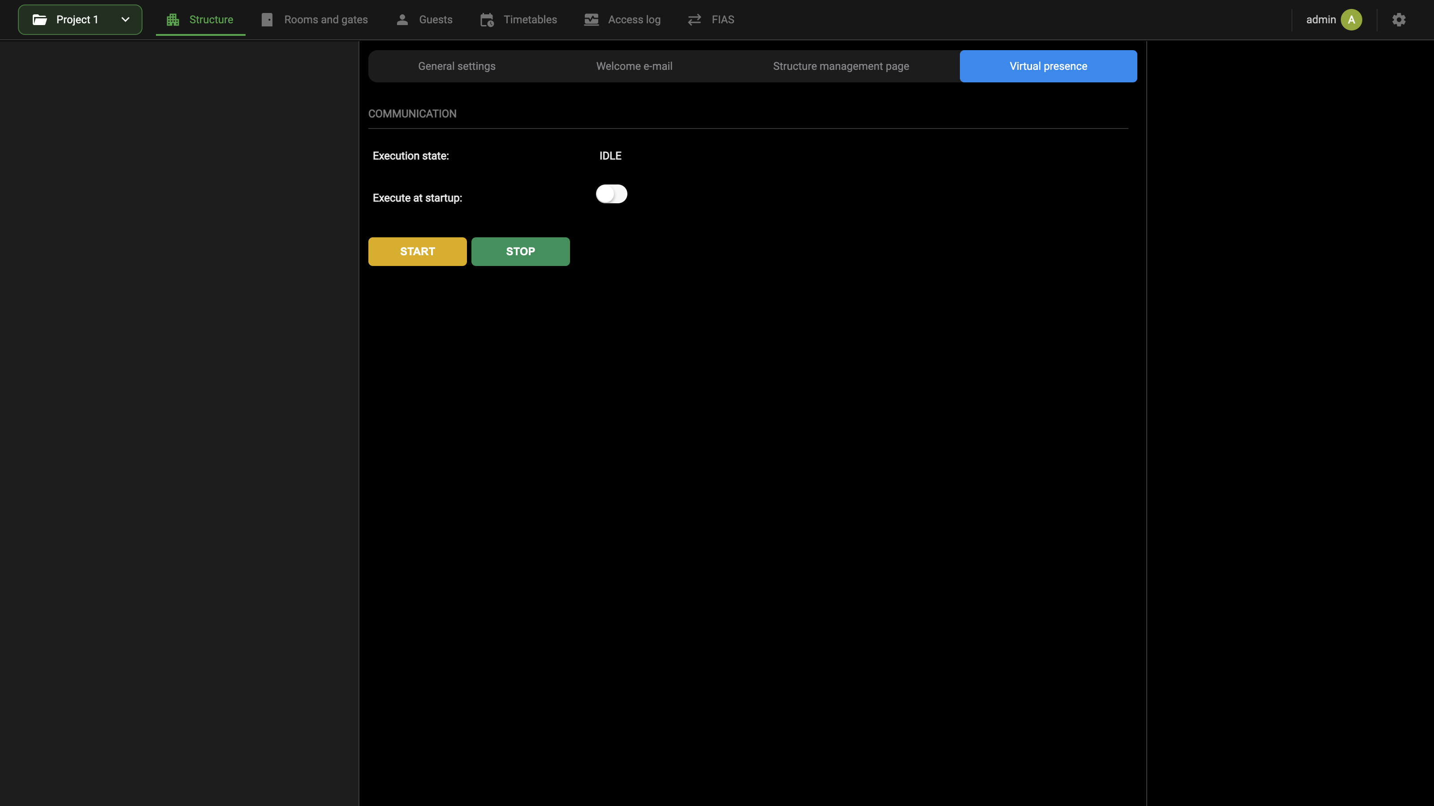Viewport: 1434px width, 806px height.
Task: Toggle the Execute at startup switch
Action: tap(611, 193)
